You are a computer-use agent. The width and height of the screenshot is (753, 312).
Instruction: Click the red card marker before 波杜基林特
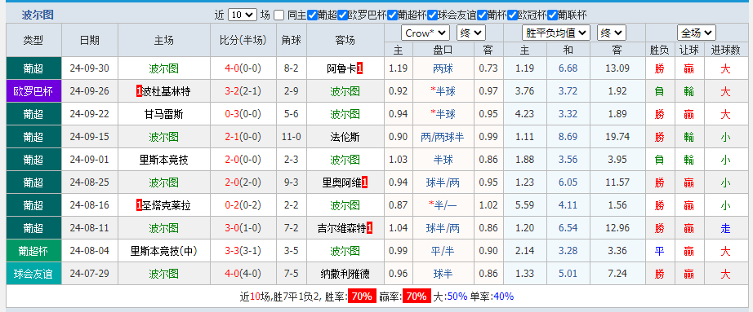(x=140, y=91)
